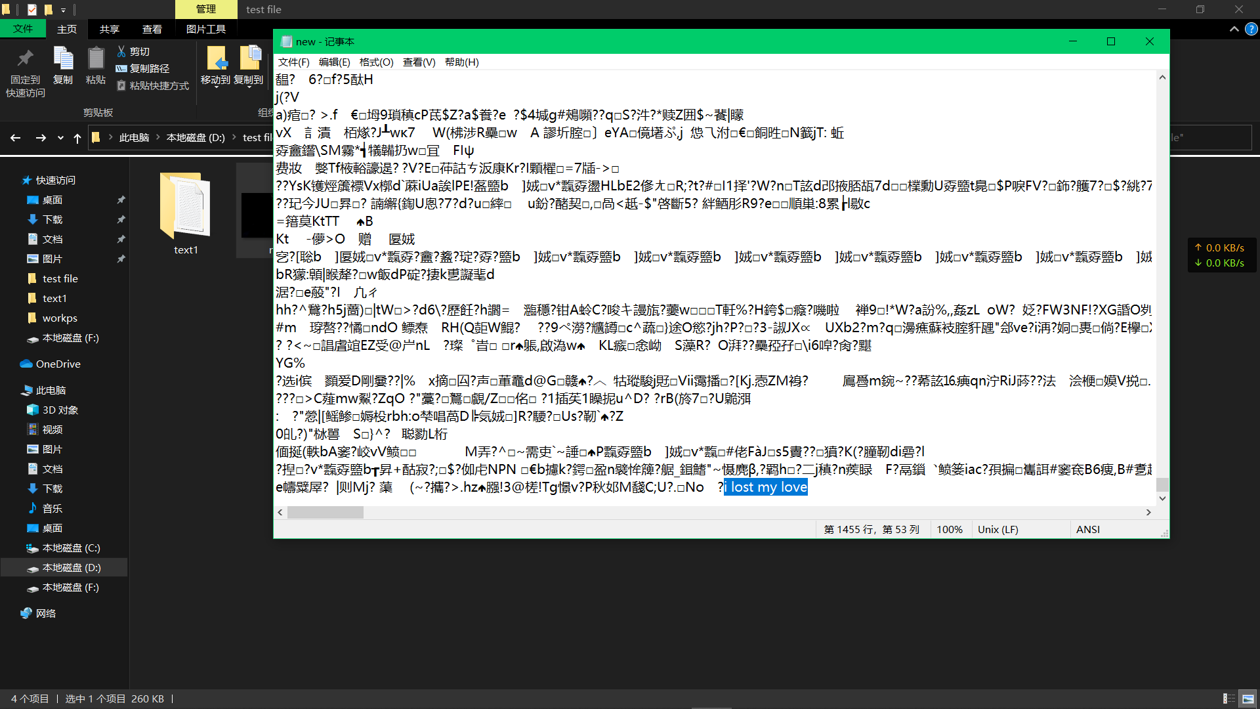
Task: Open the Explorer help question mark icon
Action: 1251,29
